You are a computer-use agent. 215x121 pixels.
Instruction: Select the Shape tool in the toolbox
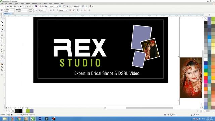point(2,18)
